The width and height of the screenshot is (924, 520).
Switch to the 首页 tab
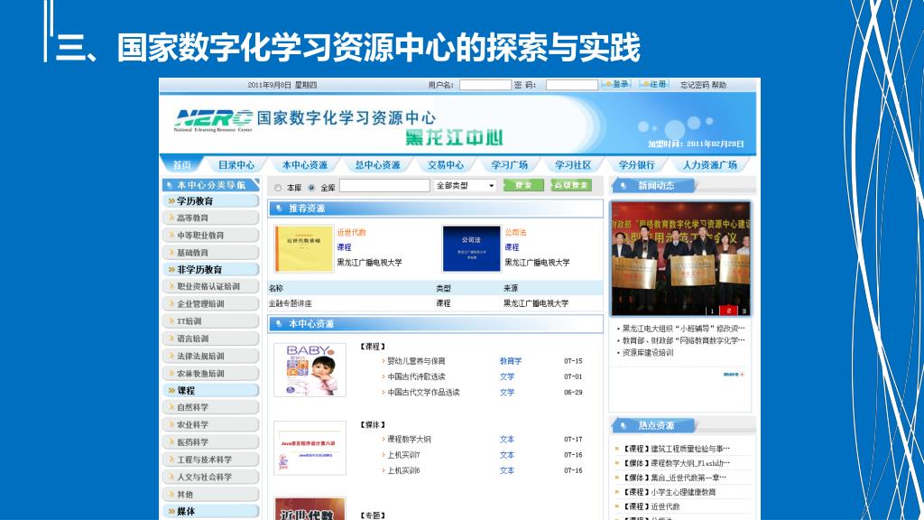tap(182, 165)
